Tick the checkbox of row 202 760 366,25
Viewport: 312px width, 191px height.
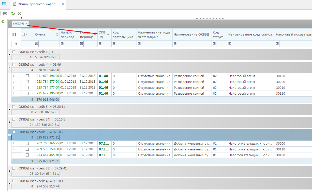[27, 143]
